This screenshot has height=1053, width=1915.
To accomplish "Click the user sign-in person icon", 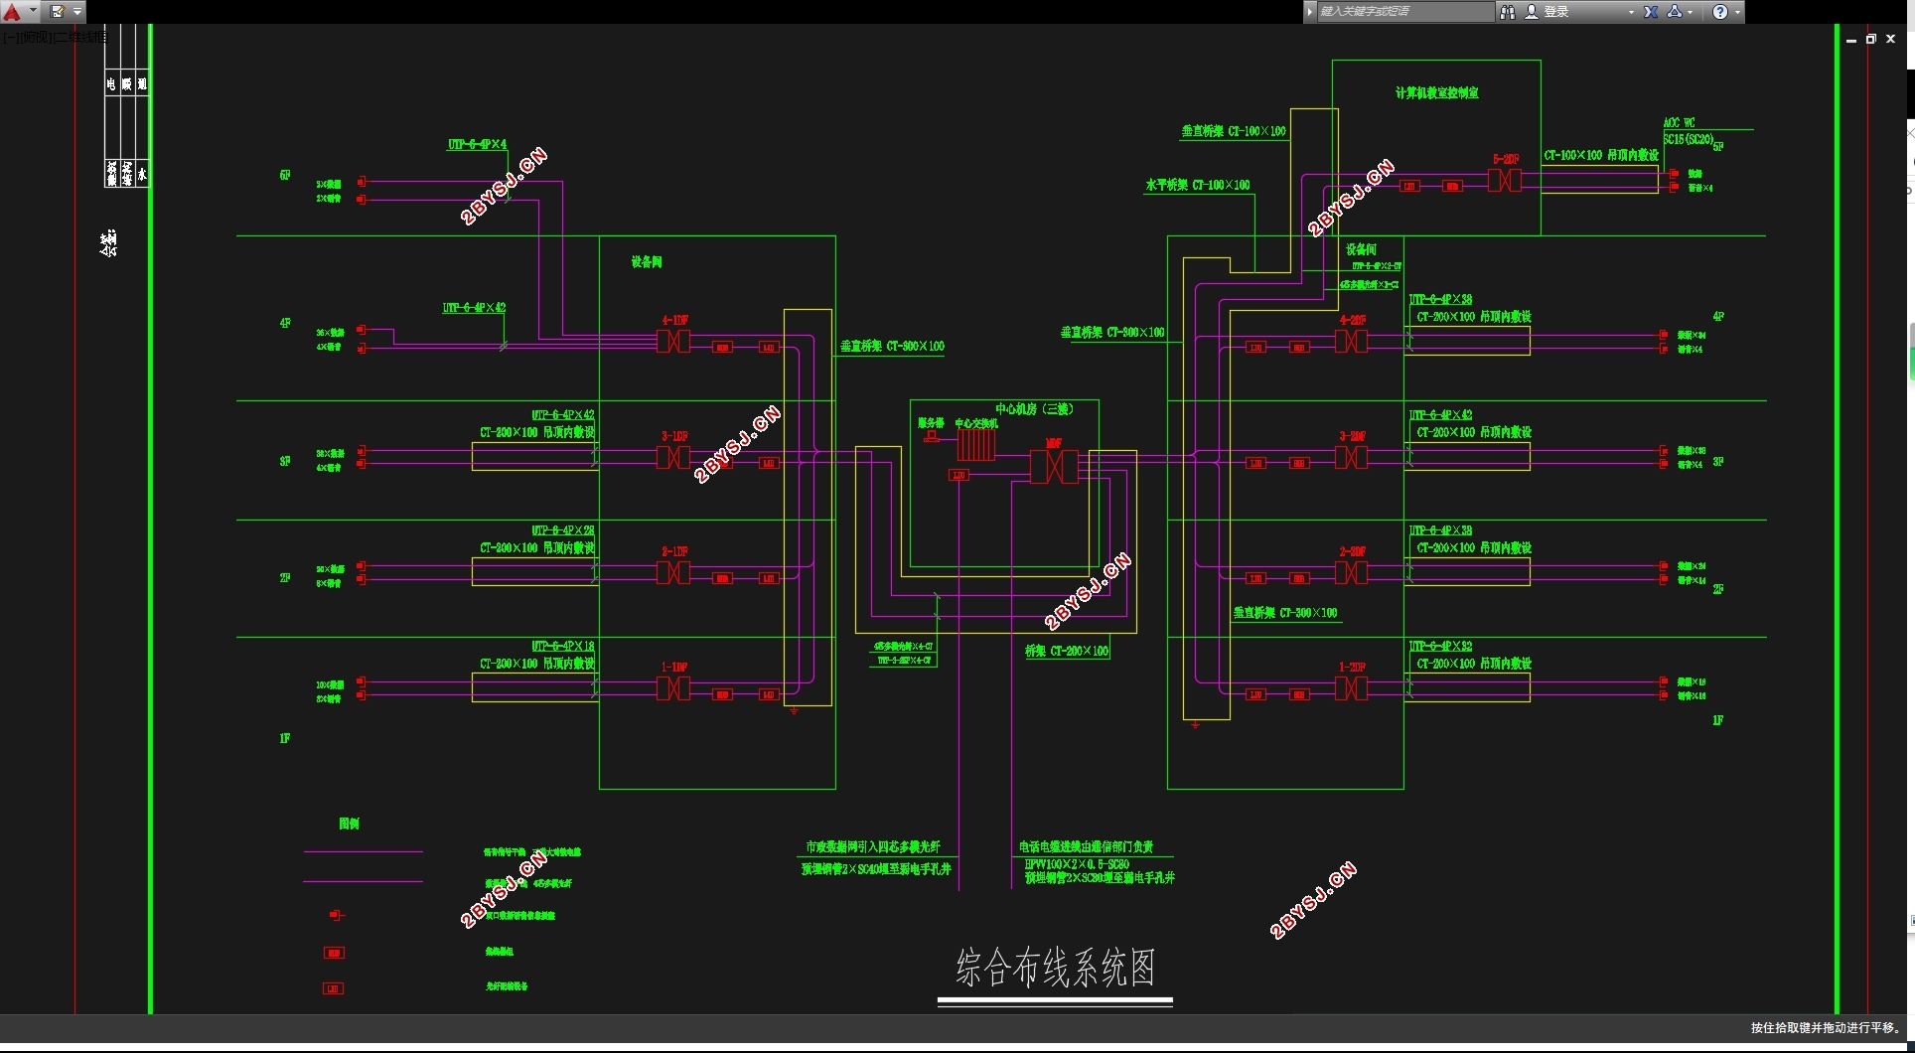I will pos(1532,12).
